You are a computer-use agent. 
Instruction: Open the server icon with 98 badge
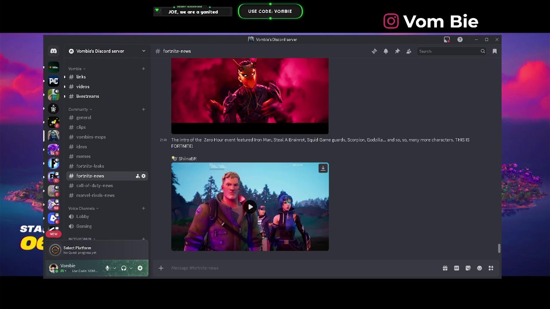53,205
